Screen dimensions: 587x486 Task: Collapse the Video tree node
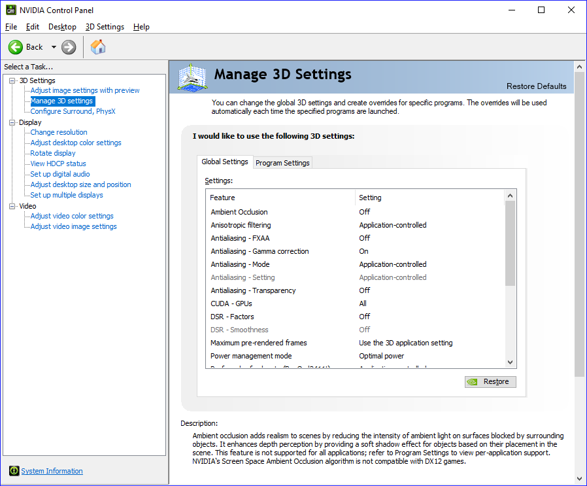click(x=12, y=206)
